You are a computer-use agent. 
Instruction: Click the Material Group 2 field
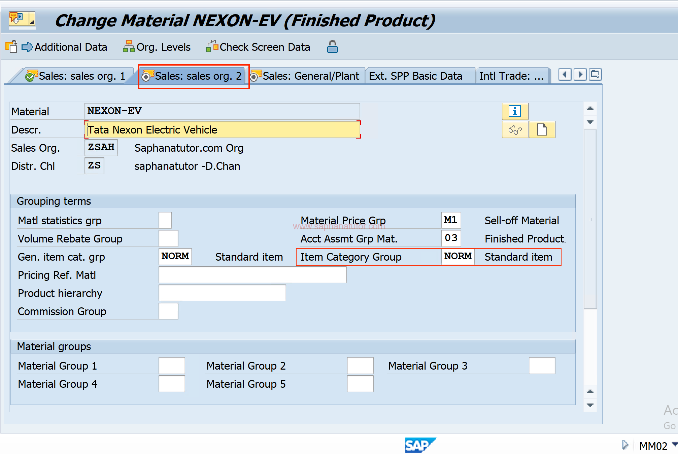click(x=360, y=366)
